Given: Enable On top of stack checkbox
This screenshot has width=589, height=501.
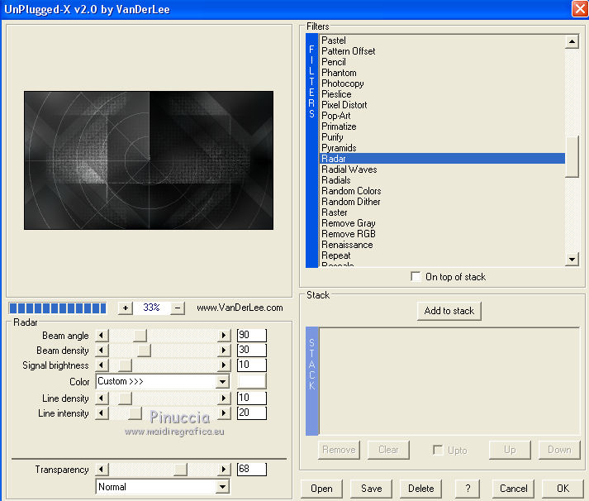Looking at the screenshot, I should (416, 277).
